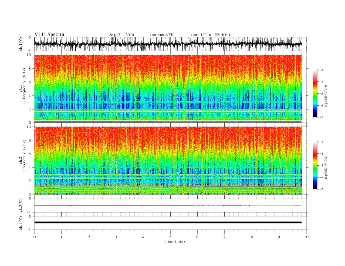Image resolution: width=345 pixels, height=266 pixels.
Task: Click the ch.2 spectrogram color scale bar
Action: pos(315,166)
